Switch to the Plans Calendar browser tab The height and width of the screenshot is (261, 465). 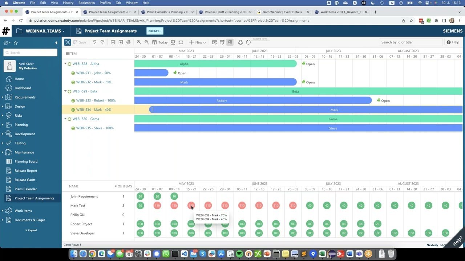click(x=167, y=12)
